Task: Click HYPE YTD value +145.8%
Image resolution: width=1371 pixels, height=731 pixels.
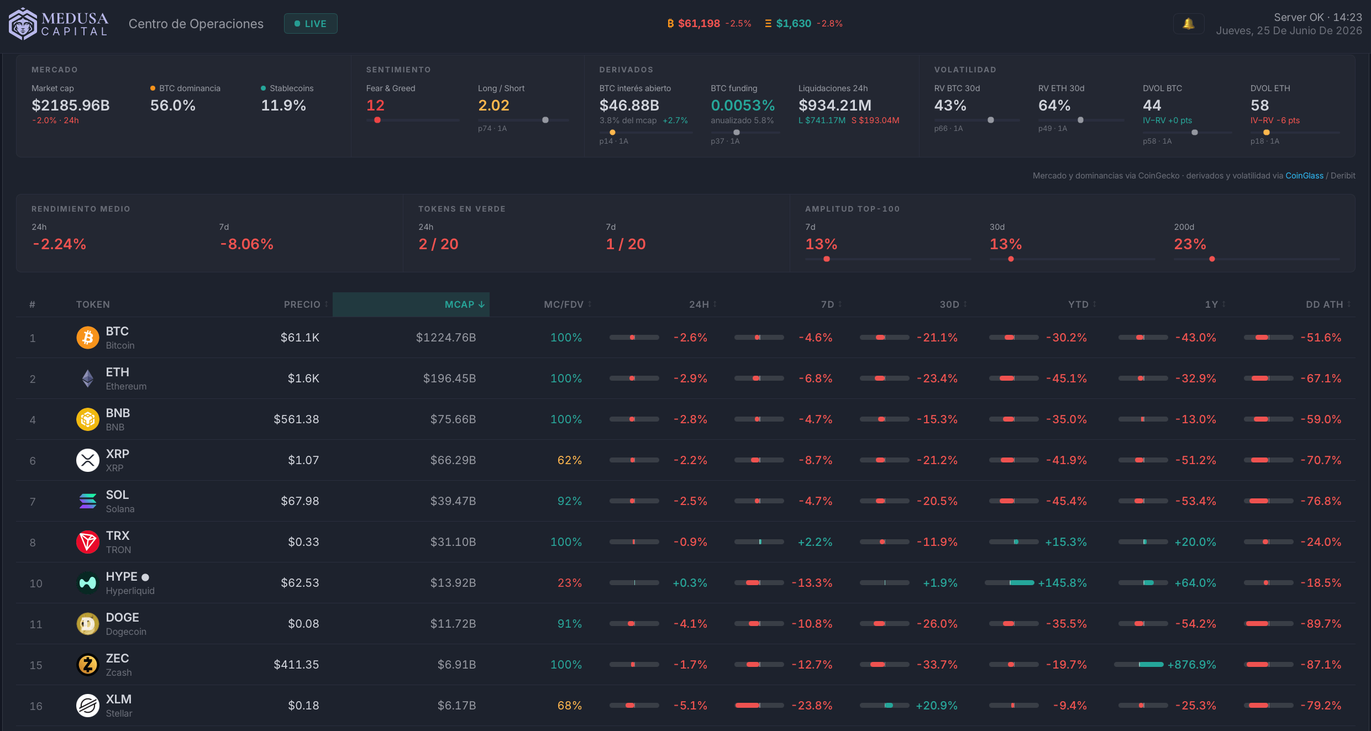Action: point(1062,583)
